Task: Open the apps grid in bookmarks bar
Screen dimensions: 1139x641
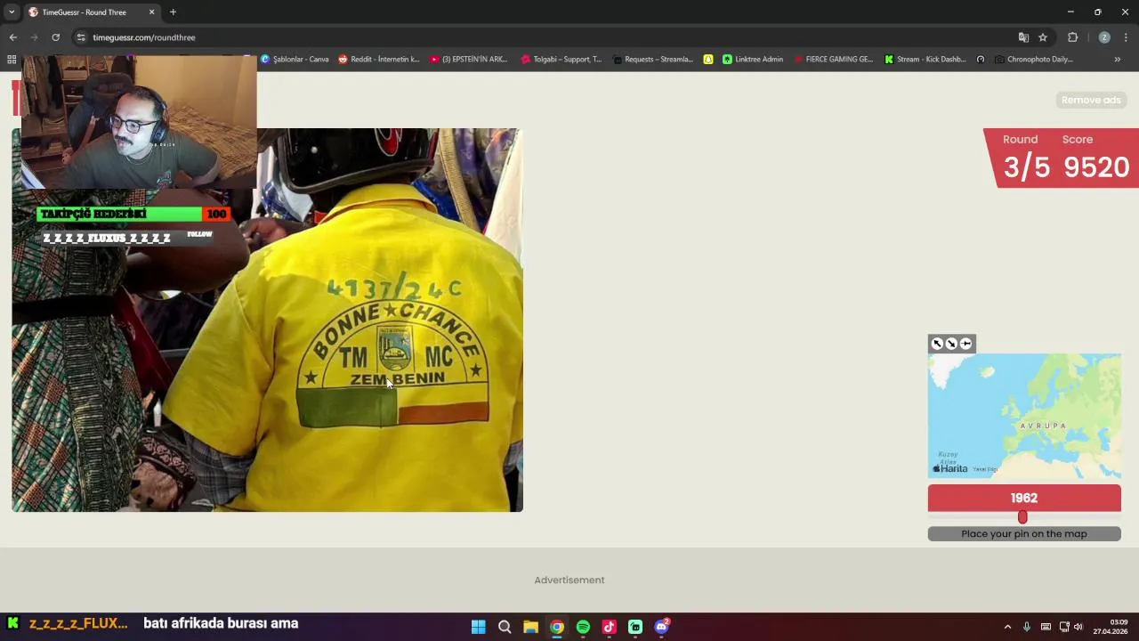Action: 12,60
